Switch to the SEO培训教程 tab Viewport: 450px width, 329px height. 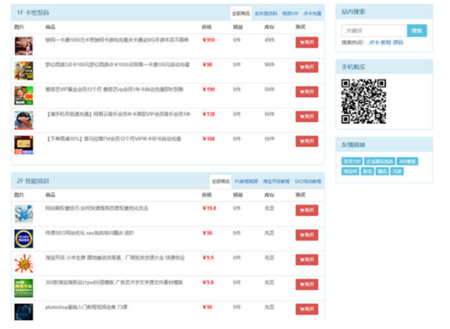click(x=308, y=181)
